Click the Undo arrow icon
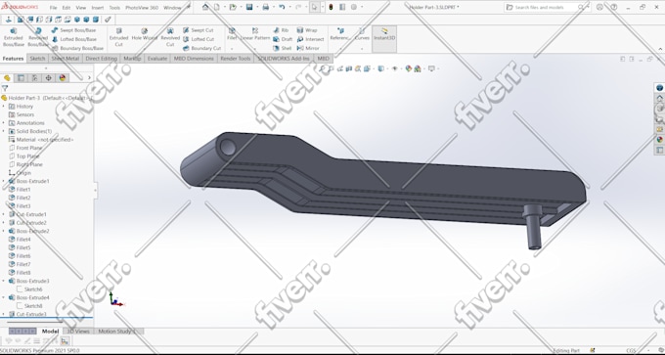The image size is (665, 355). pos(282,7)
